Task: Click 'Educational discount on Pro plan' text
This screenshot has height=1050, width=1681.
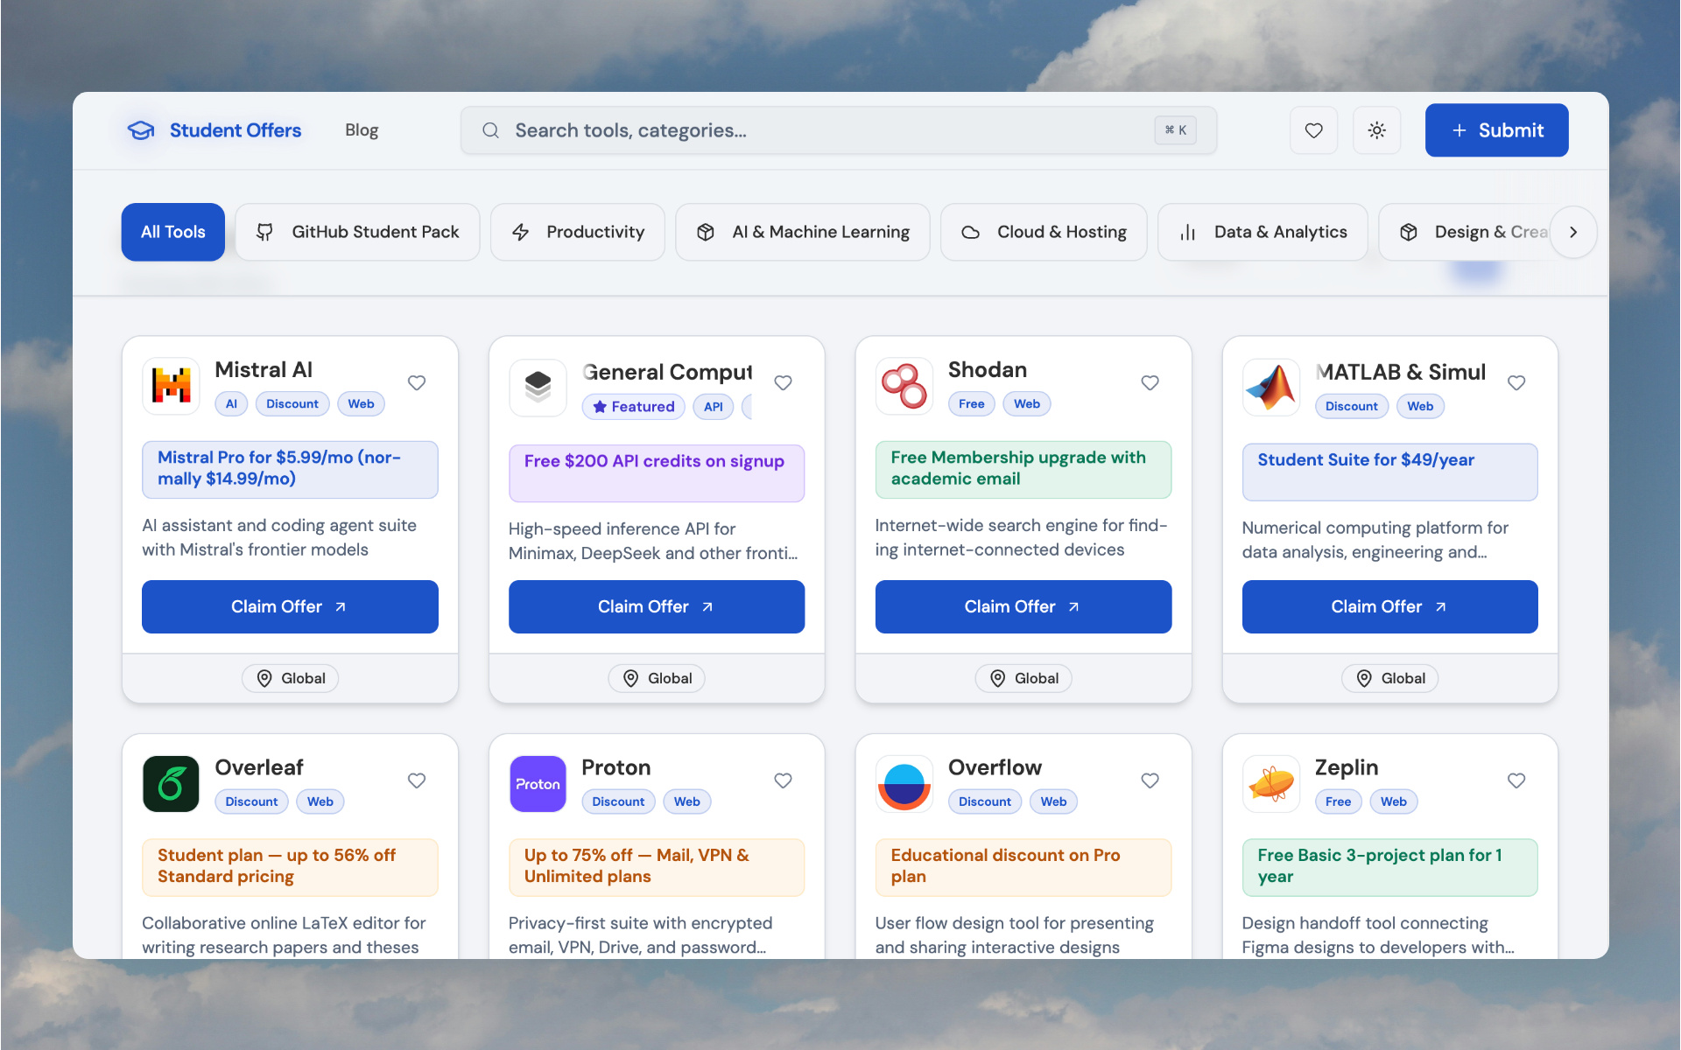Action: [1005, 866]
